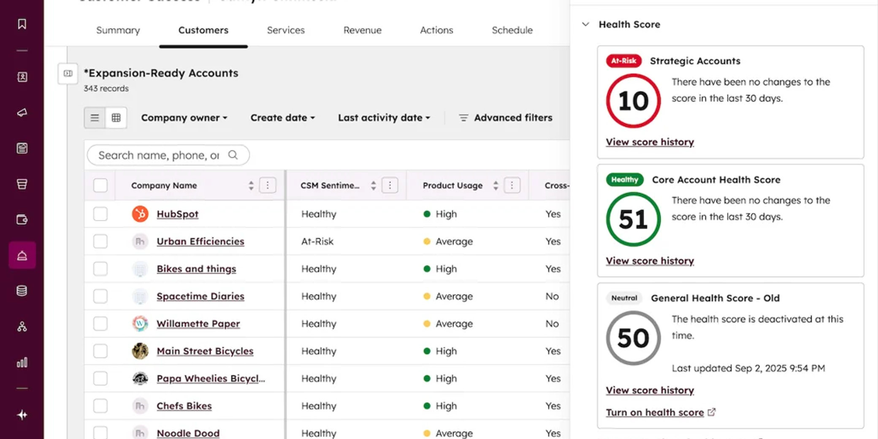Open the Actions tab
Screen dimensions: 878x439
[x=436, y=30]
